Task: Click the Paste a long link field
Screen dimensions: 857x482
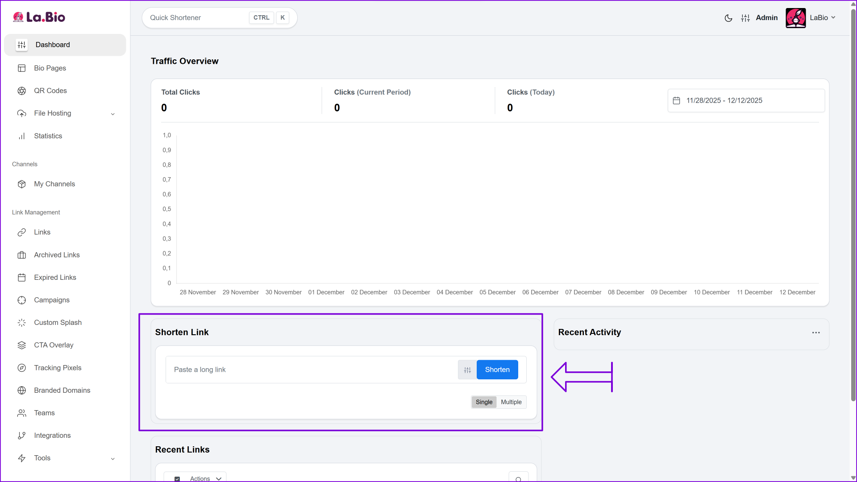Action: (312, 370)
